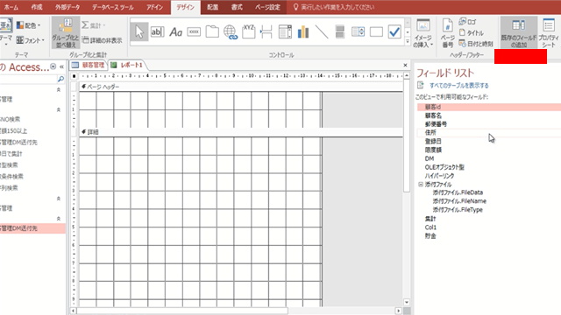This screenshot has height=315, width=561.
Task: Insert a ロゴ logo
Action: click(x=468, y=22)
